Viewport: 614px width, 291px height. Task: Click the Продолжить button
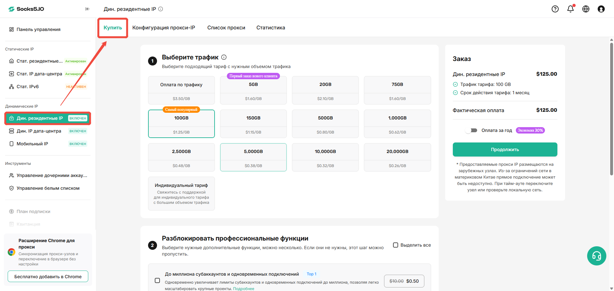pos(505,149)
